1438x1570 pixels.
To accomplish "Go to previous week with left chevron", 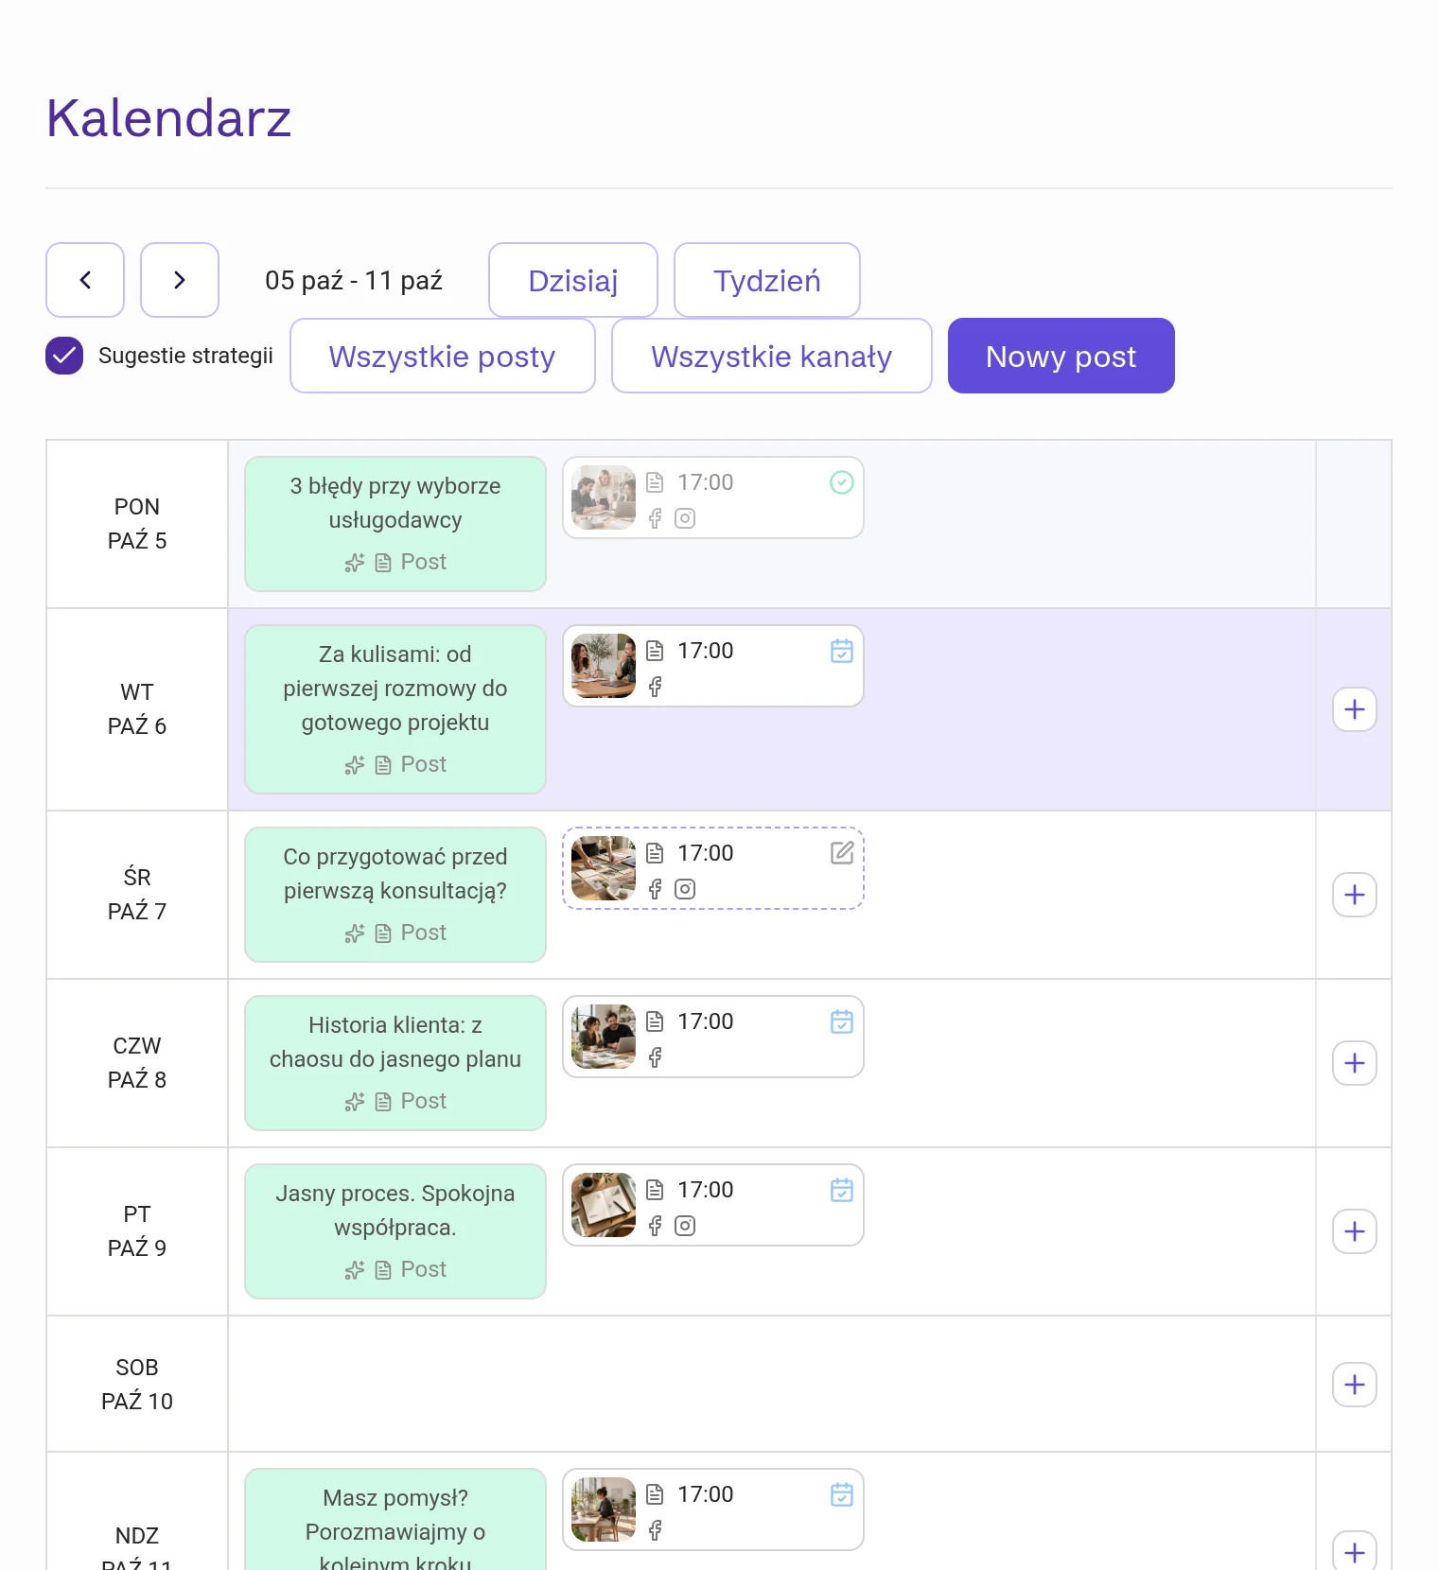I will click(85, 280).
